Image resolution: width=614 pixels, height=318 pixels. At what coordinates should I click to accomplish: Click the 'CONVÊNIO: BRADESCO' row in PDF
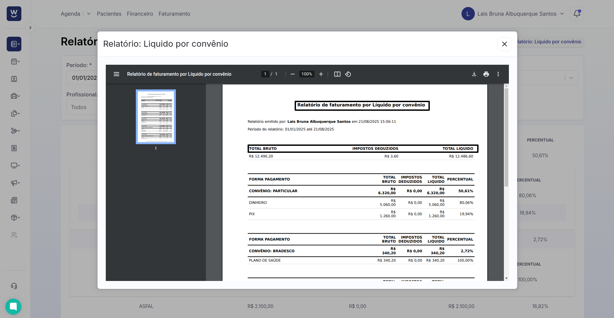click(x=361, y=251)
